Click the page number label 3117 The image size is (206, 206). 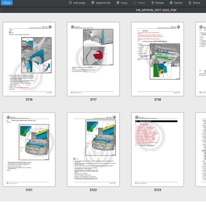click(93, 100)
